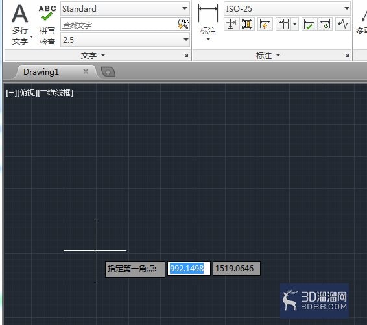Close the Drawing1 tab
The height and width of the screenshot is (325, 367).
coord(86,71)
